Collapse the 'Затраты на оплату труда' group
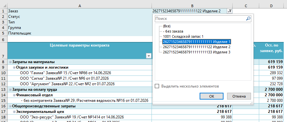Viewport: 287px width, 122px height. [10, 89]
